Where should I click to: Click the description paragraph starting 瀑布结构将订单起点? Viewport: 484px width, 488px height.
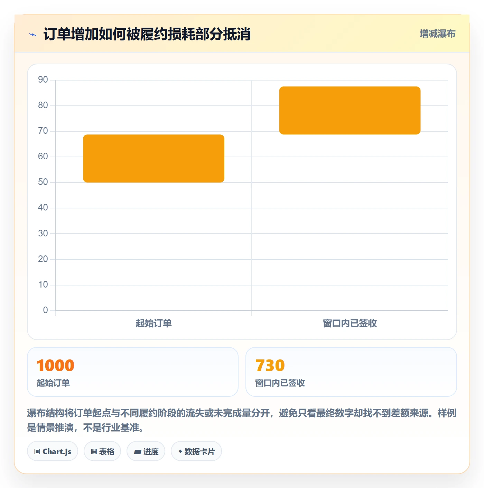coord(242,420)
